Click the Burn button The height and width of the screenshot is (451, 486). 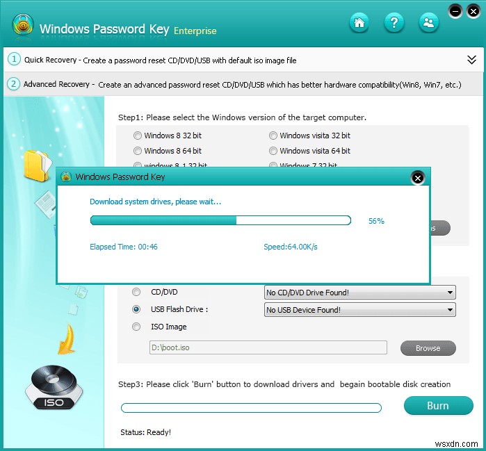click(x=439, y=405)
